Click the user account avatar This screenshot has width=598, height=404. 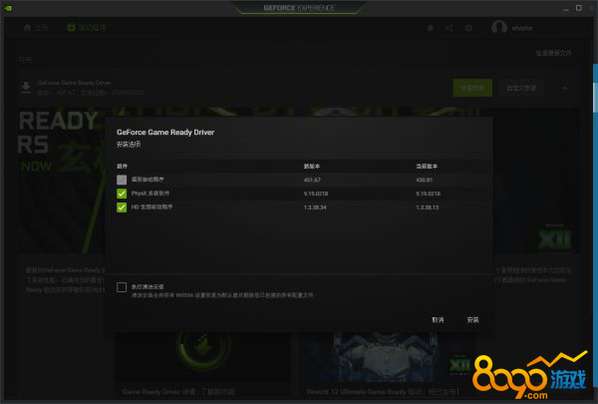click(x=499, y=28)
